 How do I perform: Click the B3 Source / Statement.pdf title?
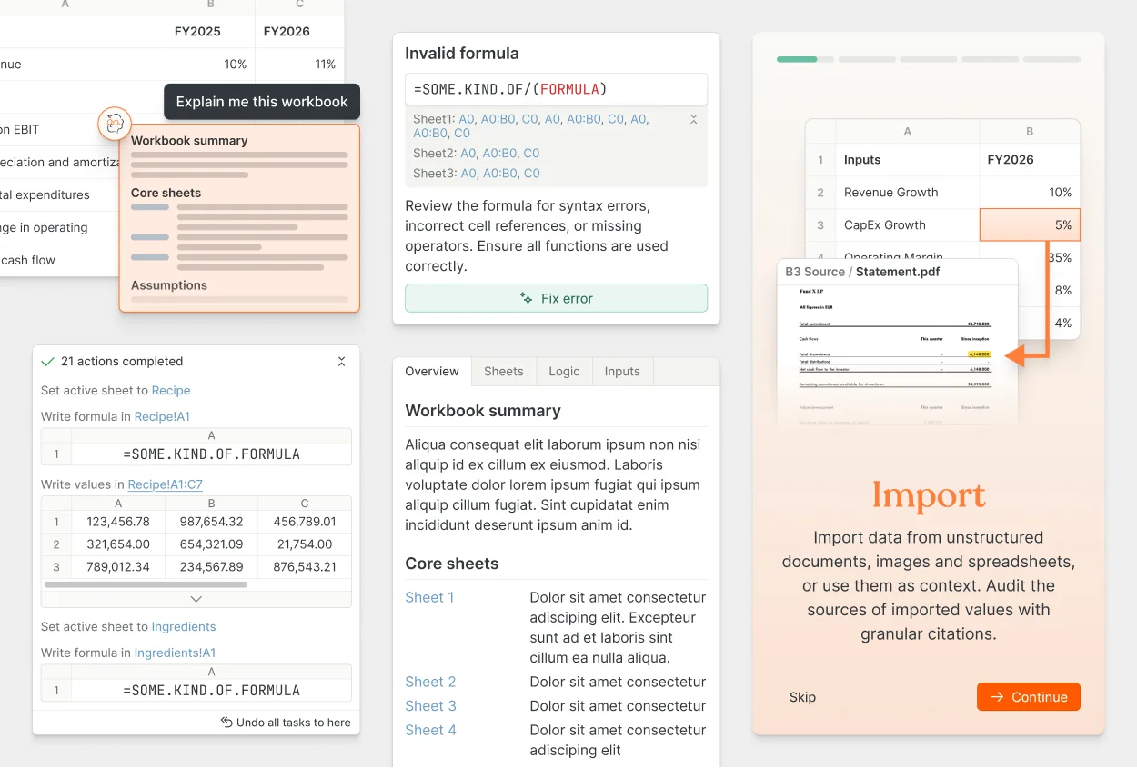862,272
